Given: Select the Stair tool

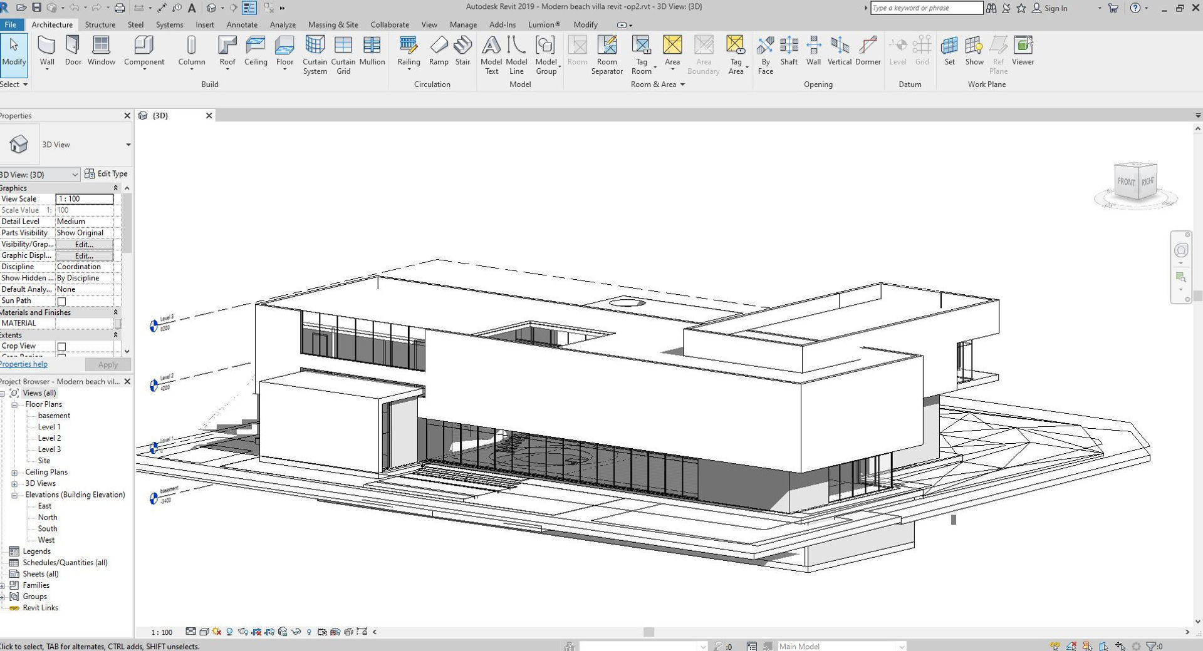Looking at the screenshot, I should click(463, 51).
